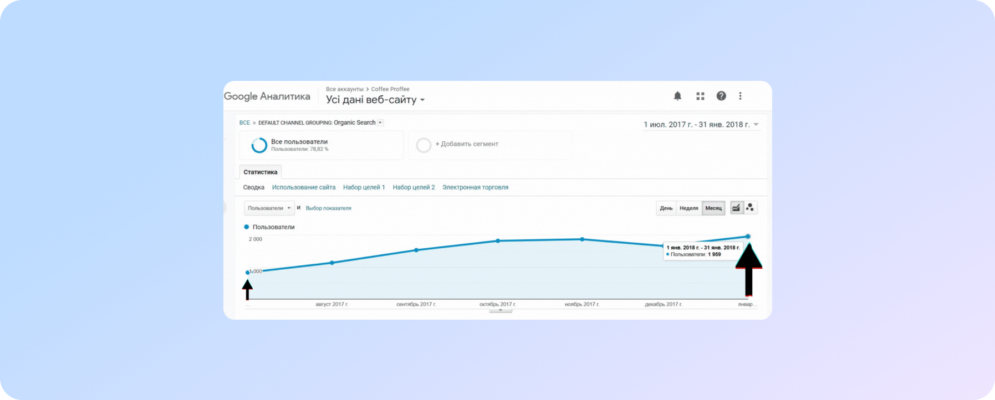Open the Усі дані веб-сайту view dropdown

point(375,100)
